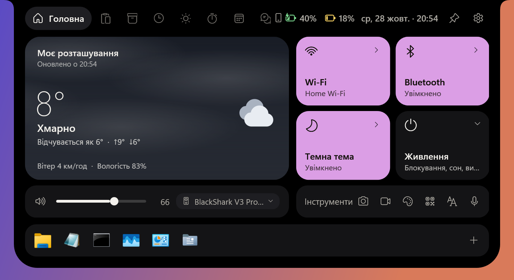Open Notepad from the app dock
This screenshot has height=280, width=514.
click(72, 240)
